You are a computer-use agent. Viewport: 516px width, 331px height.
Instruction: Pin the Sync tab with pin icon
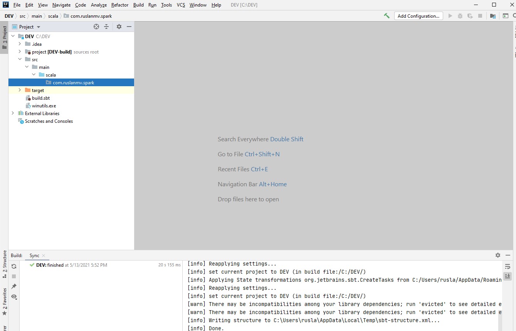14,286
